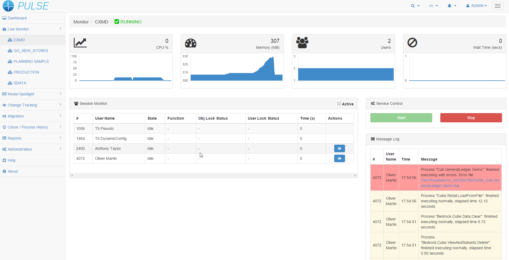509x260 pixels.
Task: Collapse the Live Monitor section chevron
Action: click(61, 28)
